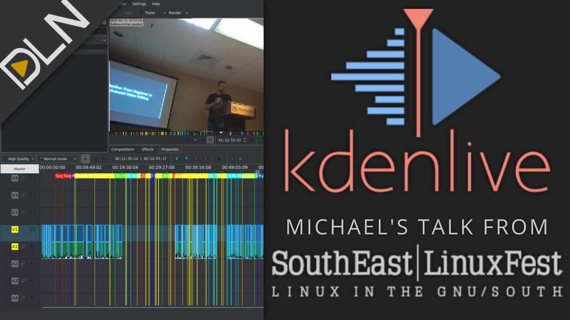Open the High Quality dropdown
The height and width of the screenshot is (320, 570).
click(x=19, y=159)
